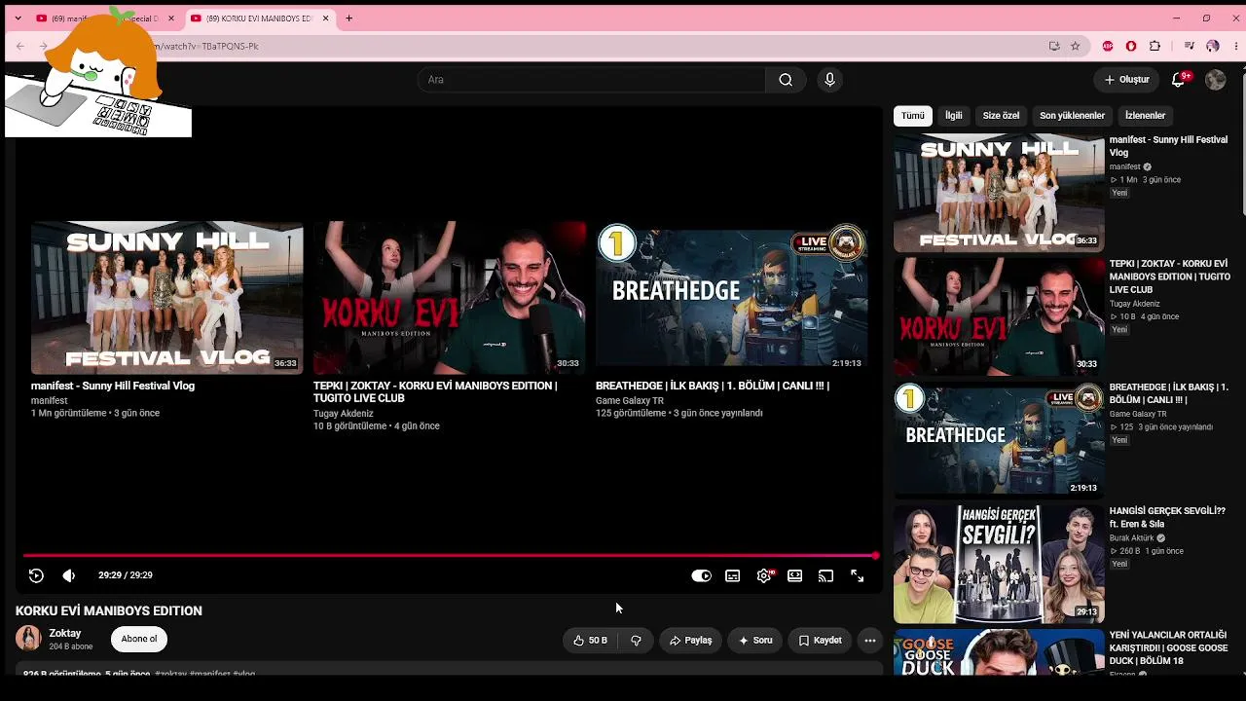The image size is (1246, 701).
Task: Open the Zoktay channel name link
Action: point(65,633)
